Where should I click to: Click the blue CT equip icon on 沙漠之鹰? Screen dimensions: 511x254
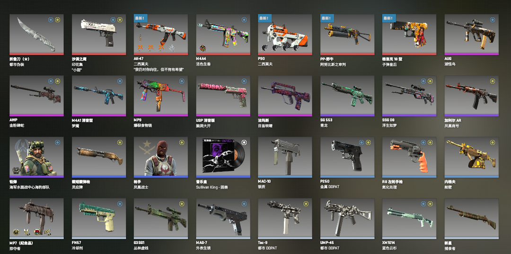tap(113, 20)
